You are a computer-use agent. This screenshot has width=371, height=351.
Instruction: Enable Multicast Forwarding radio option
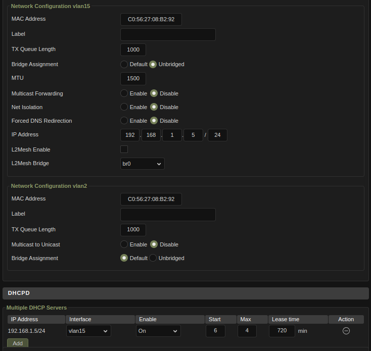124,93
